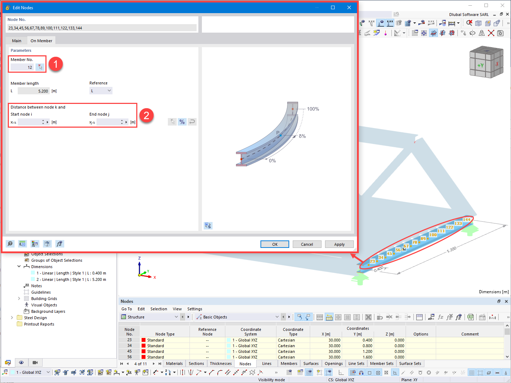Click the red X delete icon in main toolbar
Screen dimensions: 511x383
tap(491, 33)
